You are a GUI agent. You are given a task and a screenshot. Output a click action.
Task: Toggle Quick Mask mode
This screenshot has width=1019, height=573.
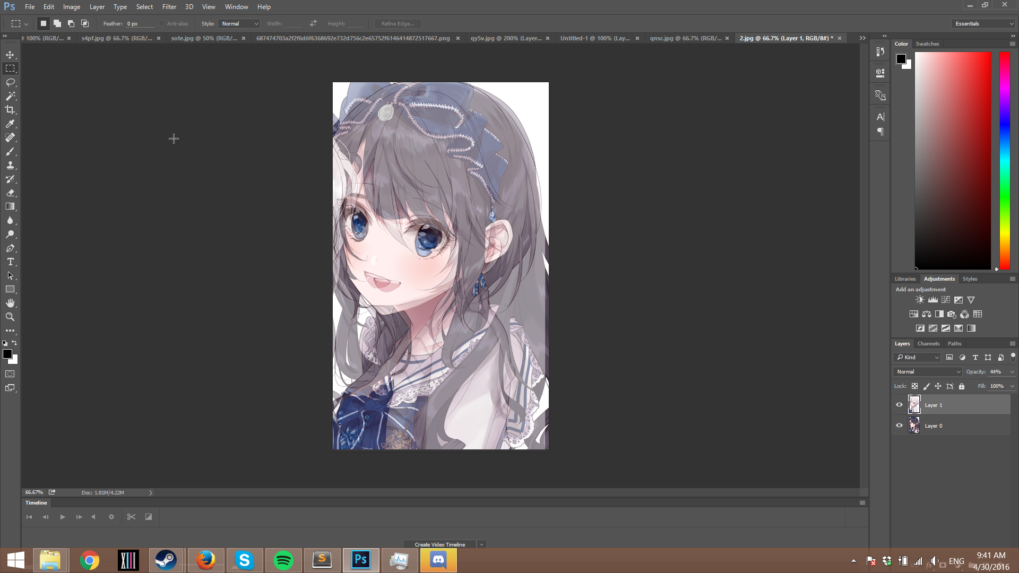click(x=10, y=374)
